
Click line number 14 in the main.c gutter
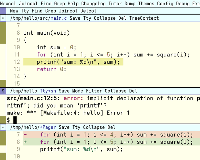(17, 77)
